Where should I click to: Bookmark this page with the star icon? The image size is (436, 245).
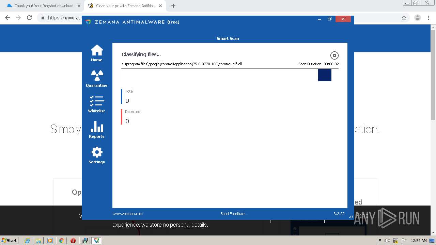click(404, 18)
